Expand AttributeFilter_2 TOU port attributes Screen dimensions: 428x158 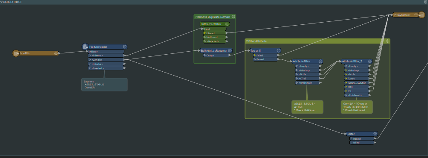tap(346, 91)
